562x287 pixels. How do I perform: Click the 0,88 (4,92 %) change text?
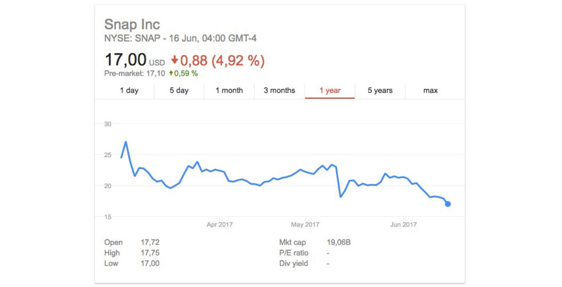(223, 61)
